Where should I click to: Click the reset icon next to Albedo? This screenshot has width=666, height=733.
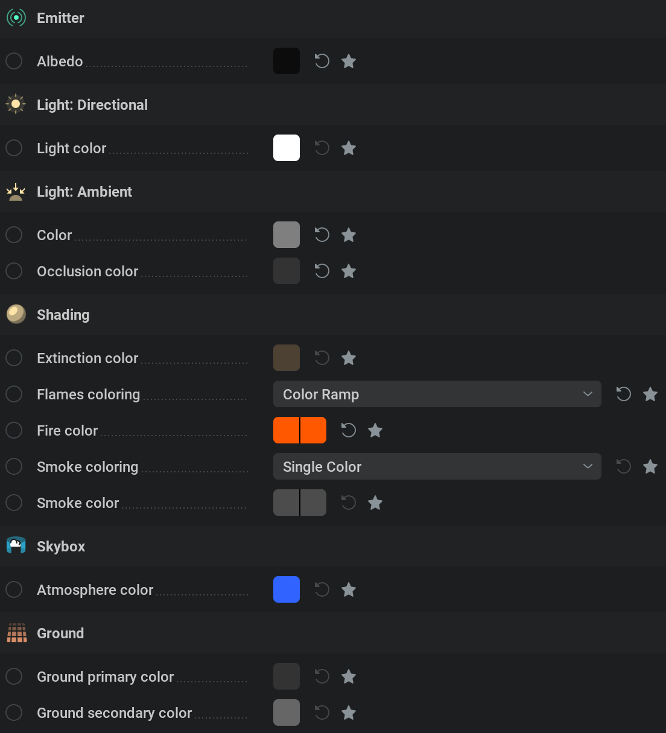pos(322,61)
